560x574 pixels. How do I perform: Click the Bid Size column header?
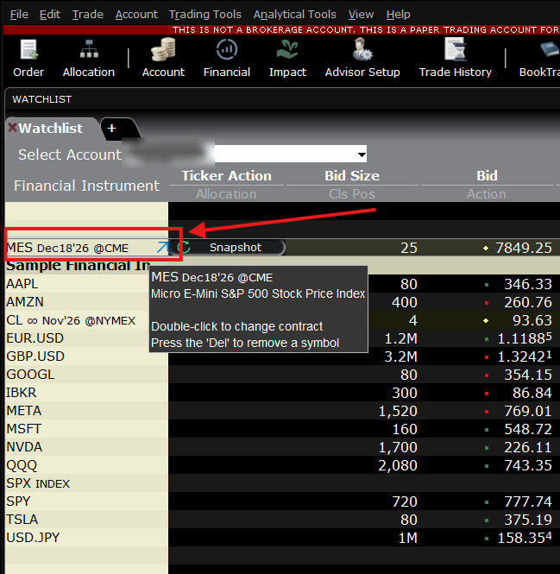click(x=352, y=176)
